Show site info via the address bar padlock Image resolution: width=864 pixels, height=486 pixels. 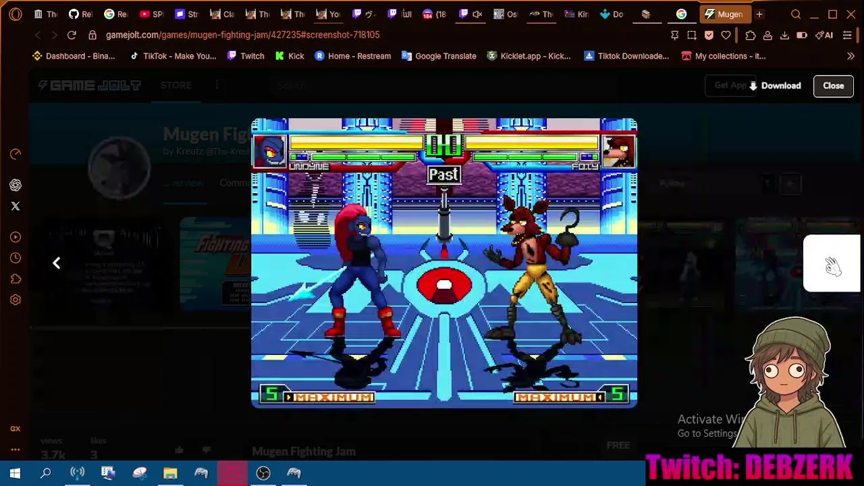pos(92,35)
